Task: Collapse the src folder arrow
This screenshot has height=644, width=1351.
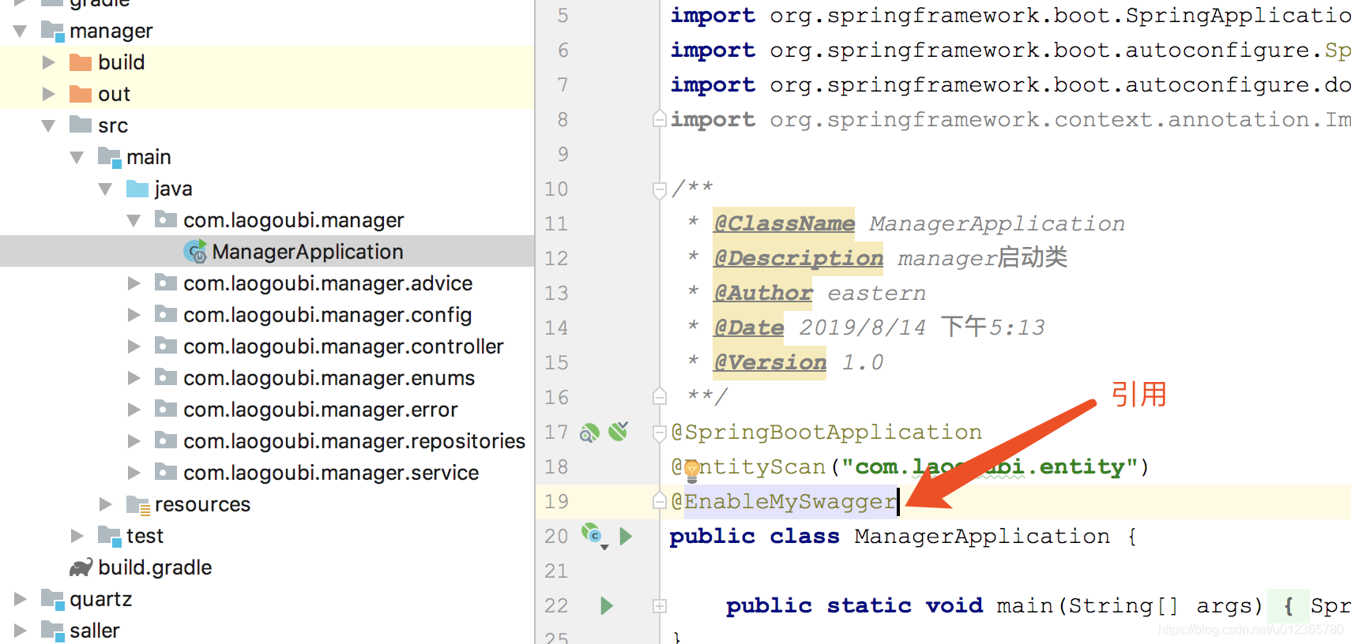Action: coord(49,125)
